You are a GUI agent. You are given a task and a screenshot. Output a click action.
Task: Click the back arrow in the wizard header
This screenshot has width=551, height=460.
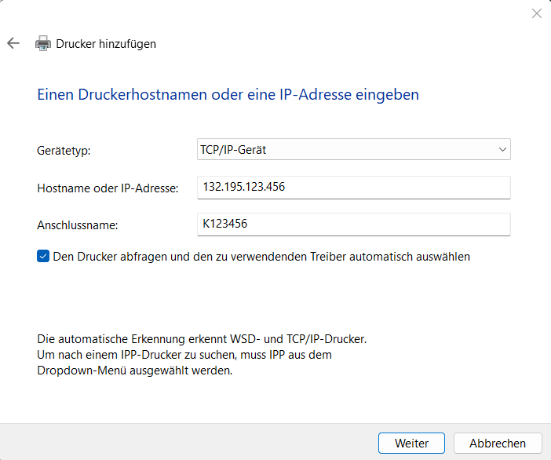pyautogui.click(x=13, y=44)
